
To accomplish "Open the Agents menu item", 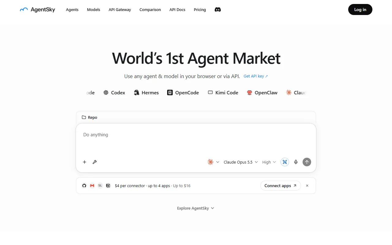I will coord(72,9).
